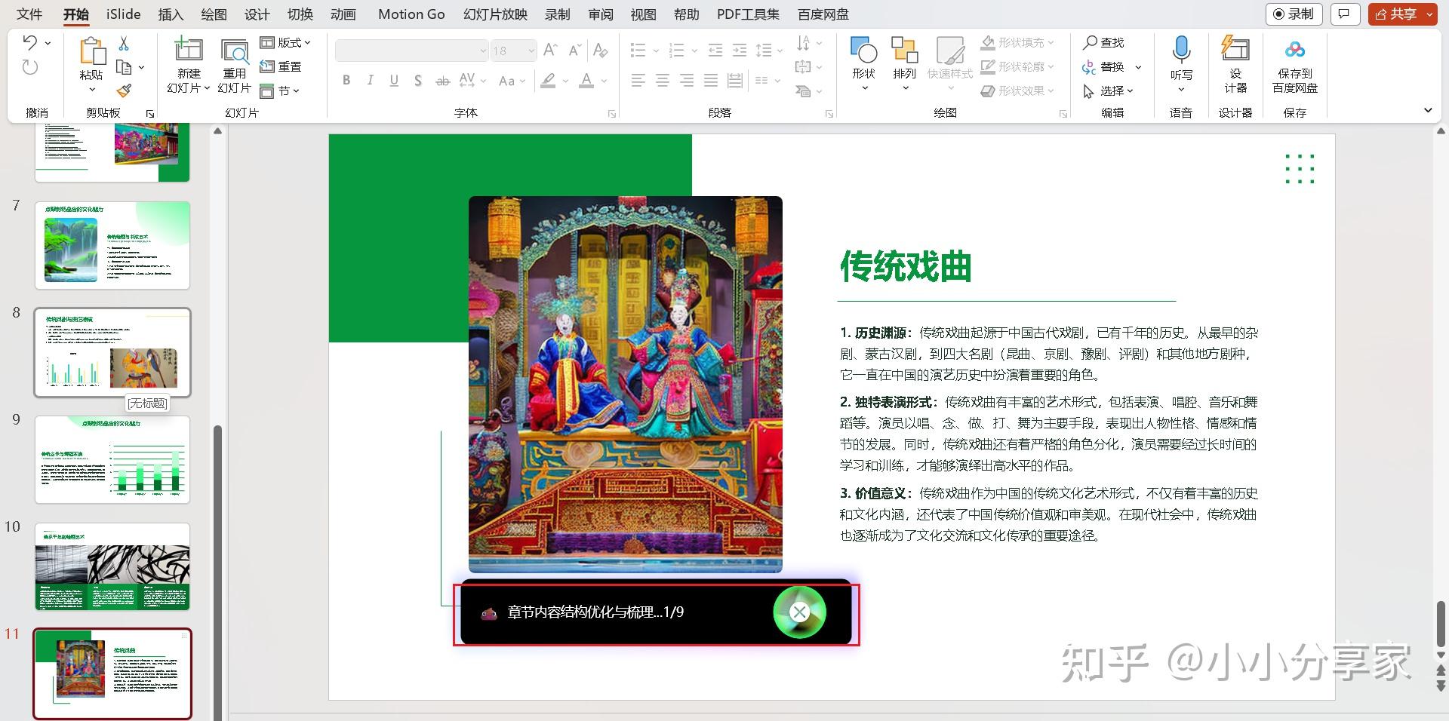Click the Format Painter brush icon
Image resolution: width=1449 pixels, height=721 pixels.
coord(124,91)
